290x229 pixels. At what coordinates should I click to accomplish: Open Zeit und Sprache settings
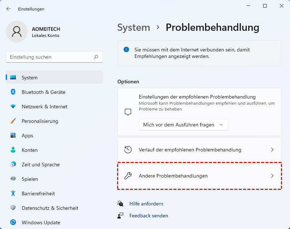coord(40,165)
